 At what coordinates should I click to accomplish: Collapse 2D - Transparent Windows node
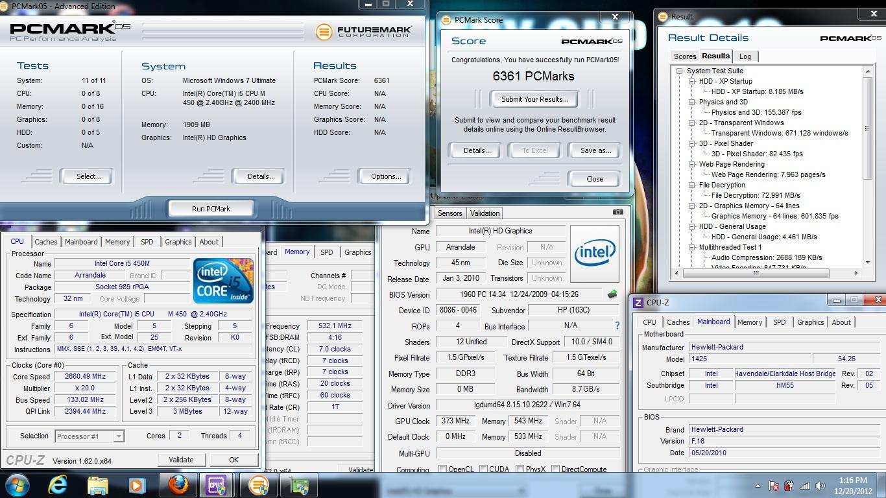pyautogui.click(x=691, y=123)
